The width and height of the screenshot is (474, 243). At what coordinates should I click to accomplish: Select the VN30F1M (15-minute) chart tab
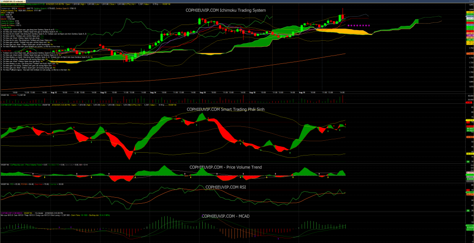coord(12,1)
